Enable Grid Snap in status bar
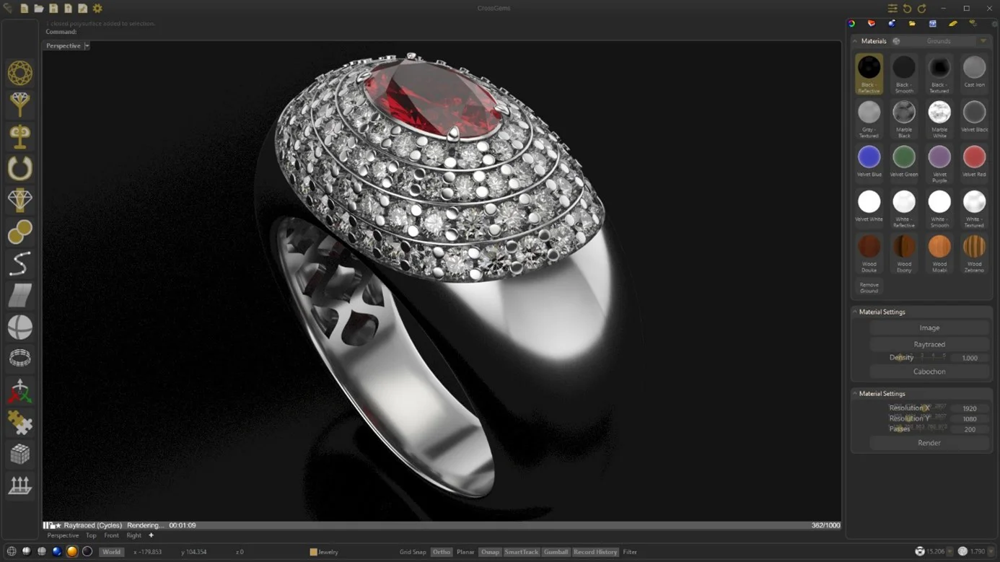This screenshot has width=1000, height=562. click(413, 552)
